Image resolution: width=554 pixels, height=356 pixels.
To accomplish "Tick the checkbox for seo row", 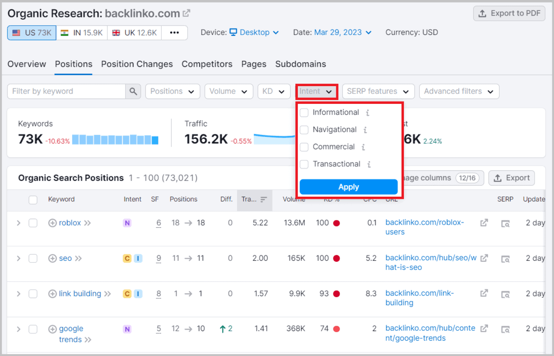I will coord(33,258).
